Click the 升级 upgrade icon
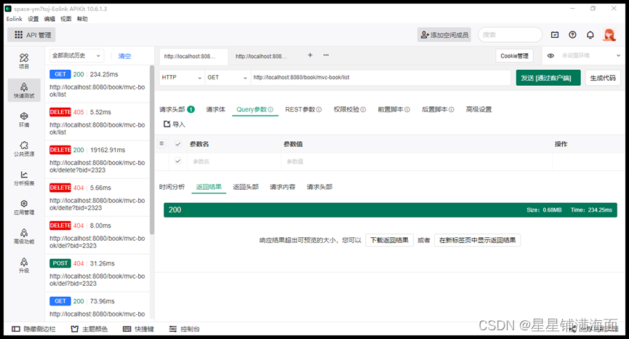This screenshot has height=339, width=629. 24,262
